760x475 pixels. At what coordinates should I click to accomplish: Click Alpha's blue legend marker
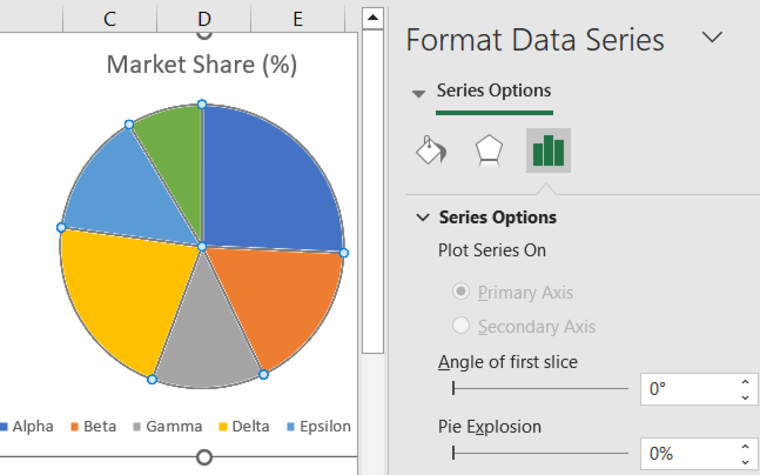point(4,426)
